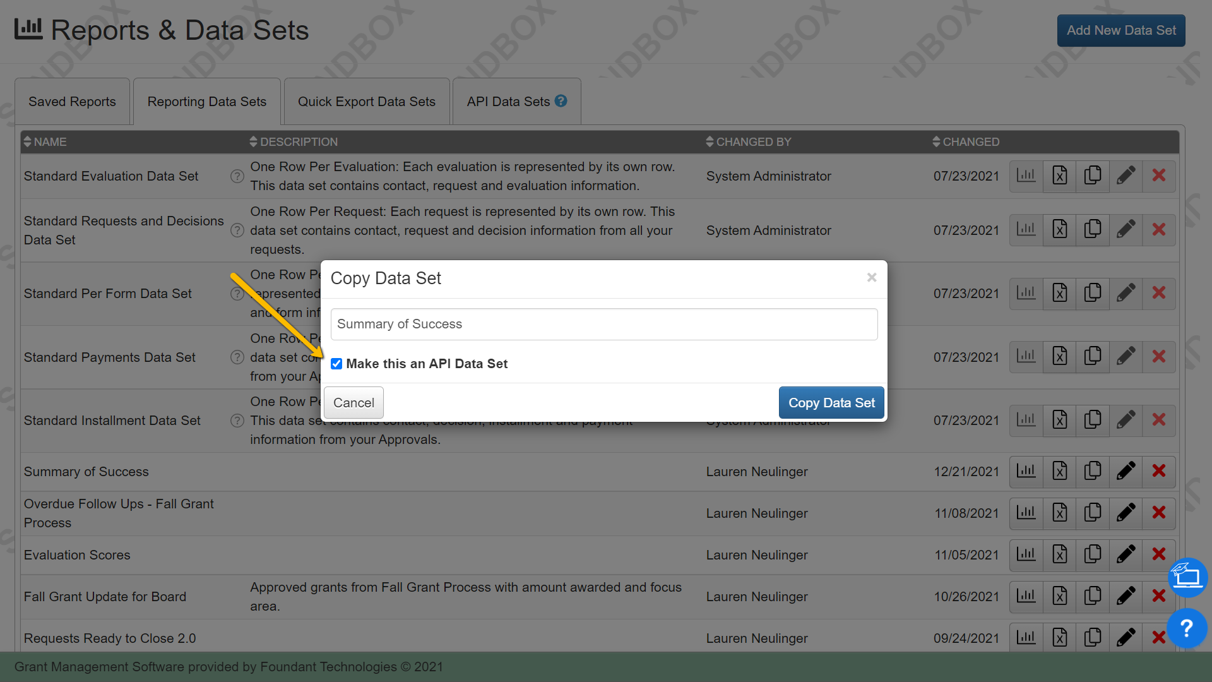This screenshot has height=682, width=1212.
Task: Delete Summary of Success data set with red X
Action: [1158, 471]
